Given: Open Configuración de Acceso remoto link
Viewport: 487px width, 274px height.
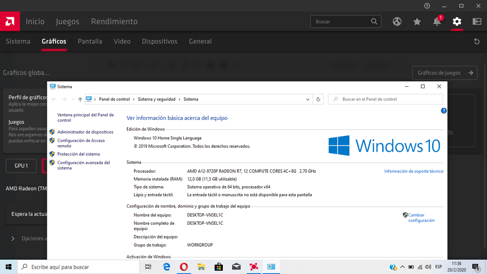Looking at the screenshot, I should 81,143.
